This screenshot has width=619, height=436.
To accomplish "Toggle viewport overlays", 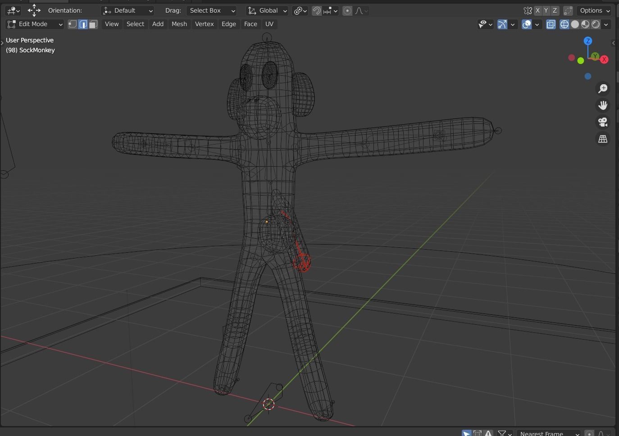I will (527, 24).
